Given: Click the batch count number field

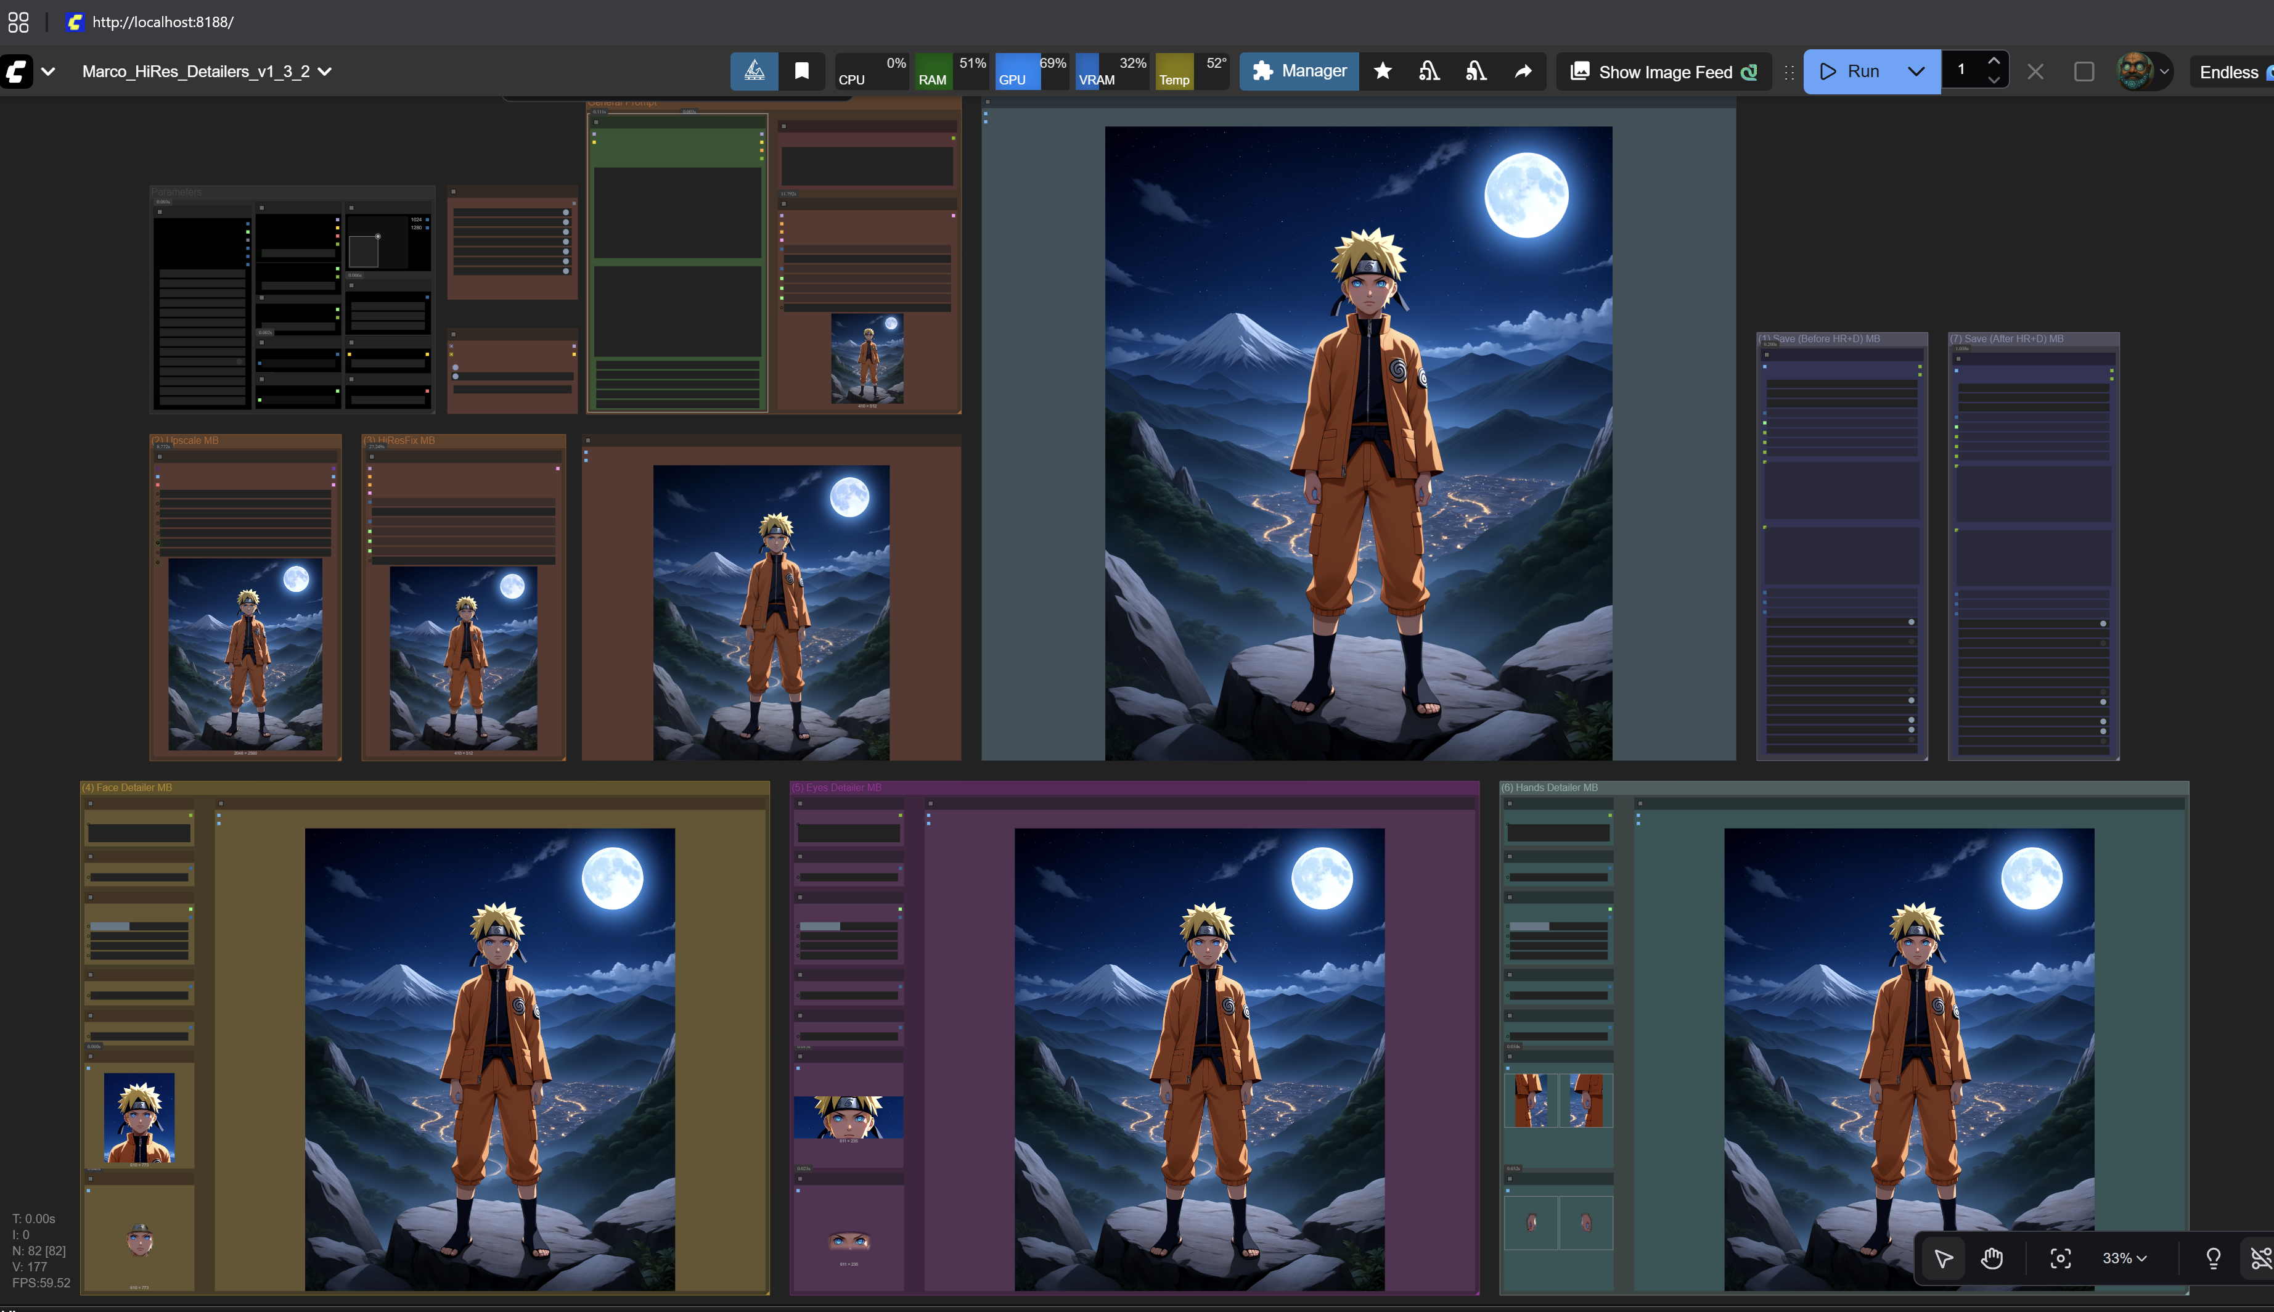Looking at the screenshot, I should 1962,70.
